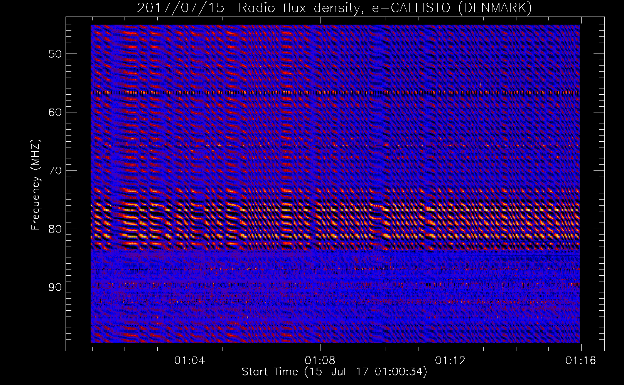
Task: Click the 50 frequency tick label
Action: coord(55,54)
